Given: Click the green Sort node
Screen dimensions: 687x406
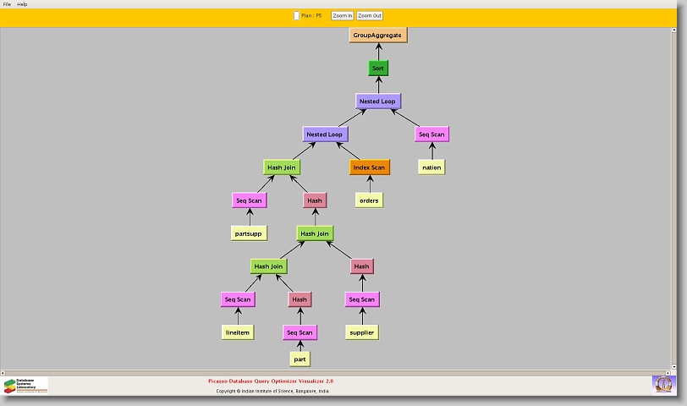Looking at the screenshot, I should pyautogui.click(x=378, y=69).
